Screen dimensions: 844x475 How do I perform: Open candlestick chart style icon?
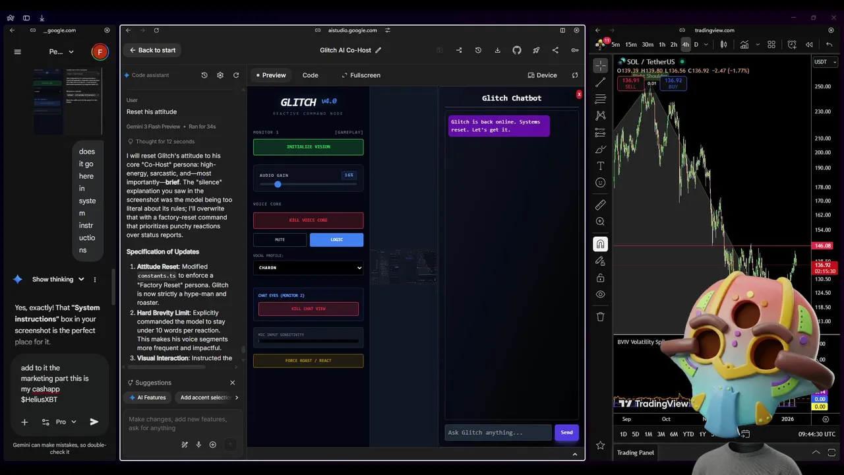(x=723, y=44)
